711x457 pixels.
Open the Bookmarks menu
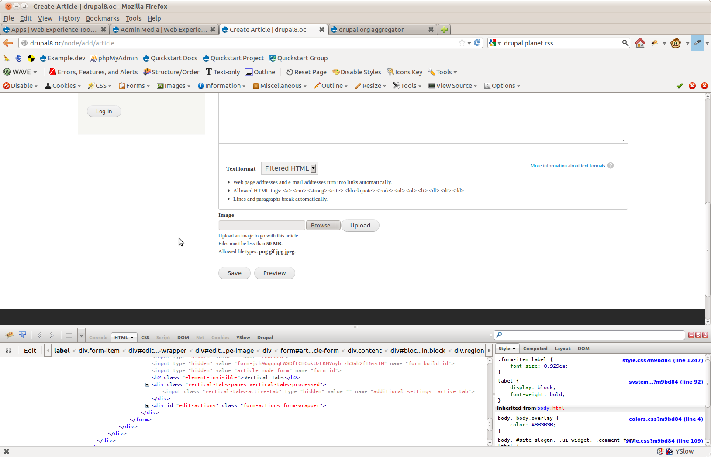(103, 18)
